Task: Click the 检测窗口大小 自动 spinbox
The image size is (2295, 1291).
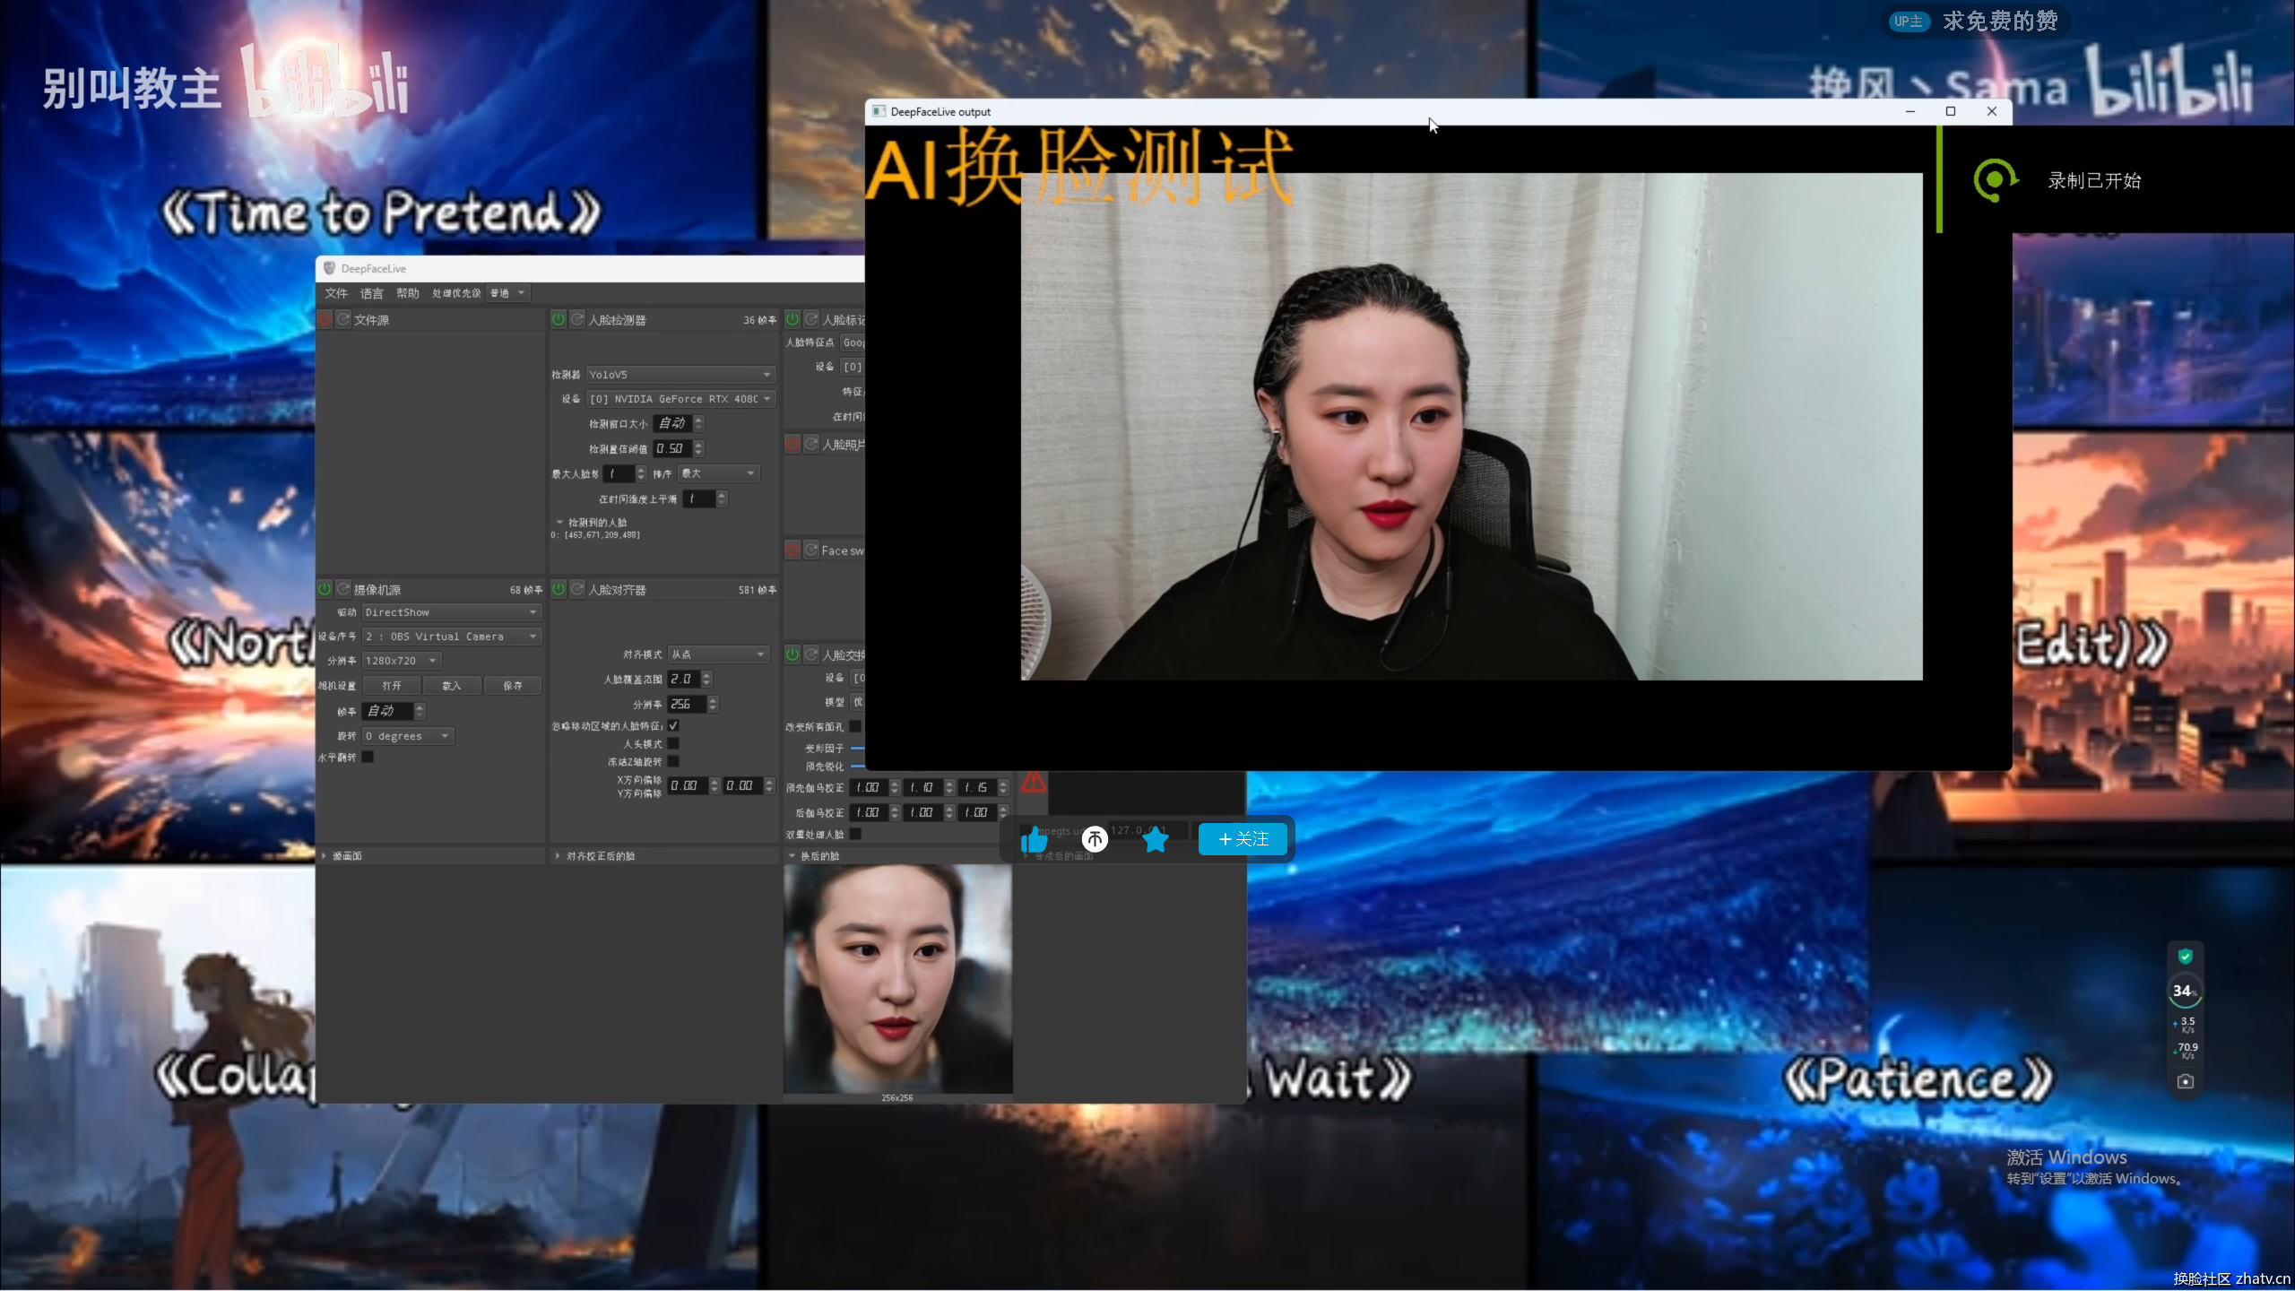Action: [679, 423]
